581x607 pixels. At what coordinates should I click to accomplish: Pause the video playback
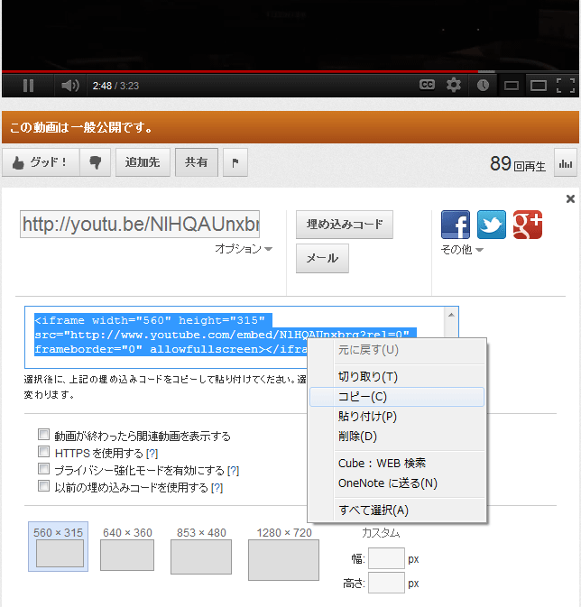28,86
